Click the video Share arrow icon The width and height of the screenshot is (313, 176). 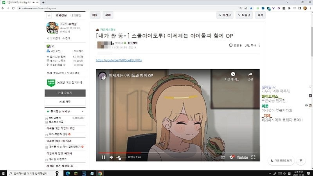point(250,74)
